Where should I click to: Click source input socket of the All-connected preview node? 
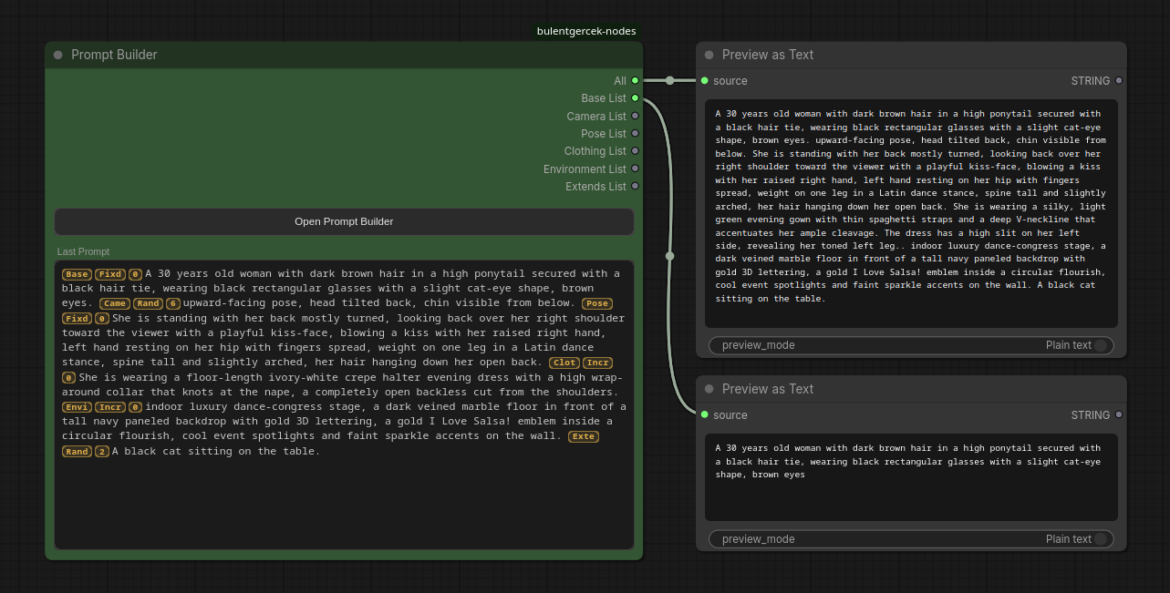pos(705,81)
